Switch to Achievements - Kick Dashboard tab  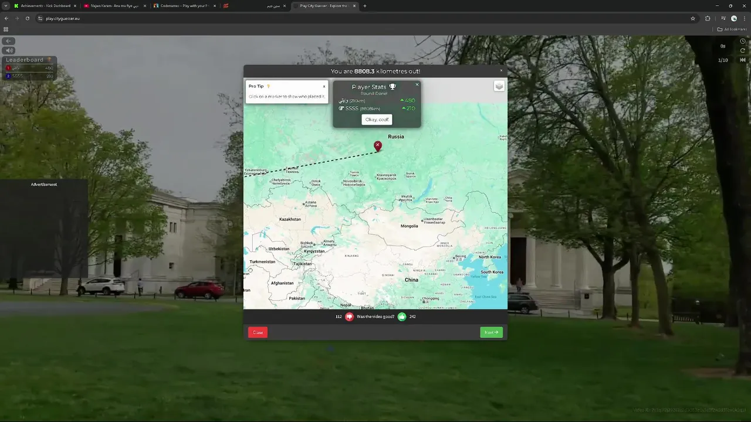[45, 6]
